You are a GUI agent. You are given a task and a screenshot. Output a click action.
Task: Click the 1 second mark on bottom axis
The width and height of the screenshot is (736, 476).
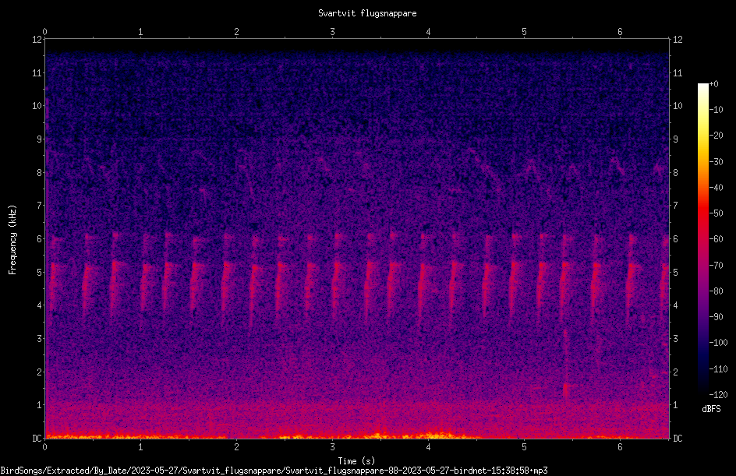(140, 447)
